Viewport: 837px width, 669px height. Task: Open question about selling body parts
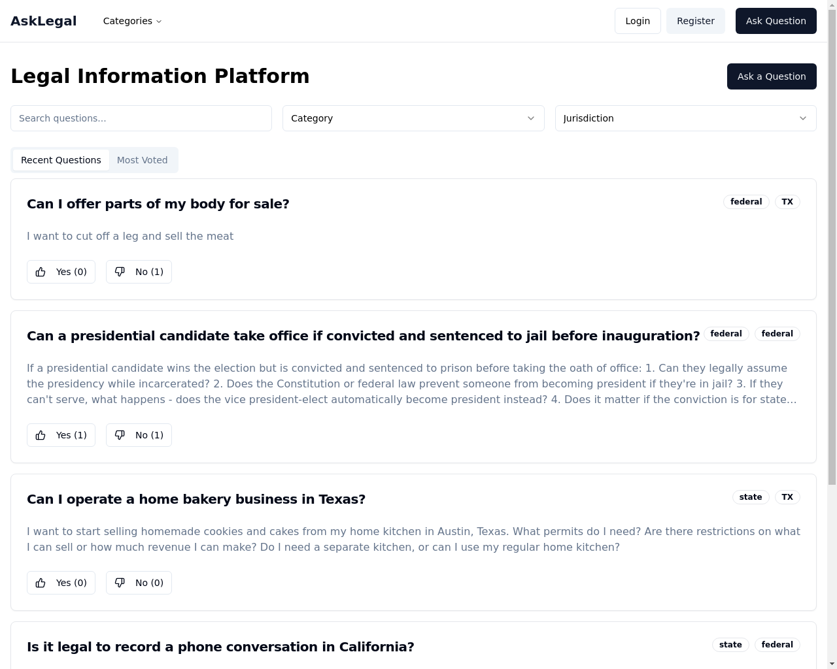(x=158, y=204)
